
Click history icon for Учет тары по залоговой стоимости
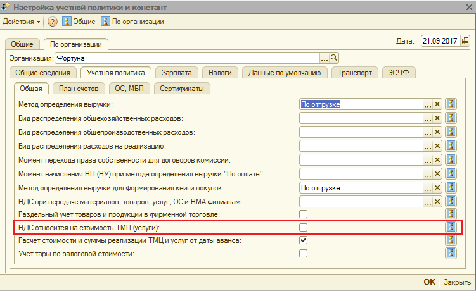[x=451, y=254]
